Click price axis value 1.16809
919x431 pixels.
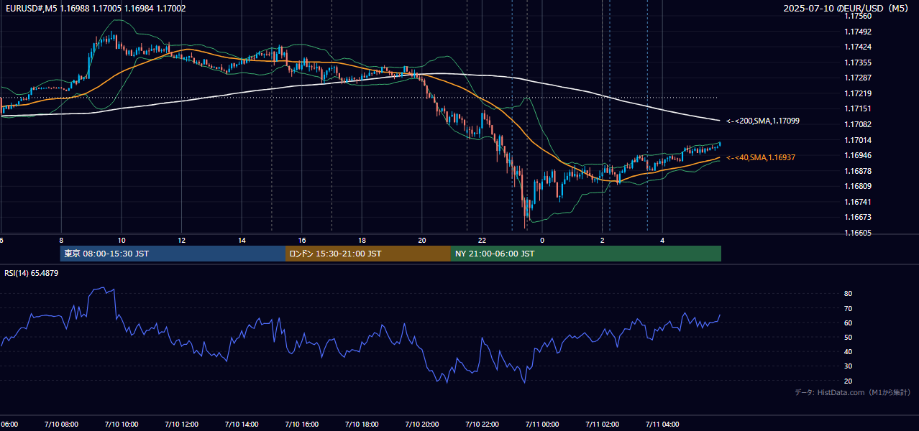pos(859,186)
